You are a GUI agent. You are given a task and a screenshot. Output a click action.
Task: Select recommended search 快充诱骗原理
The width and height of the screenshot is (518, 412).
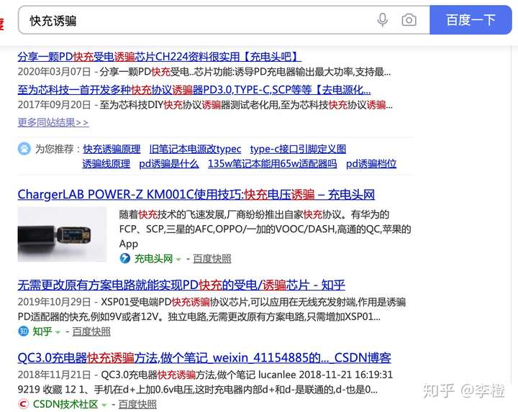coord(112,150)
